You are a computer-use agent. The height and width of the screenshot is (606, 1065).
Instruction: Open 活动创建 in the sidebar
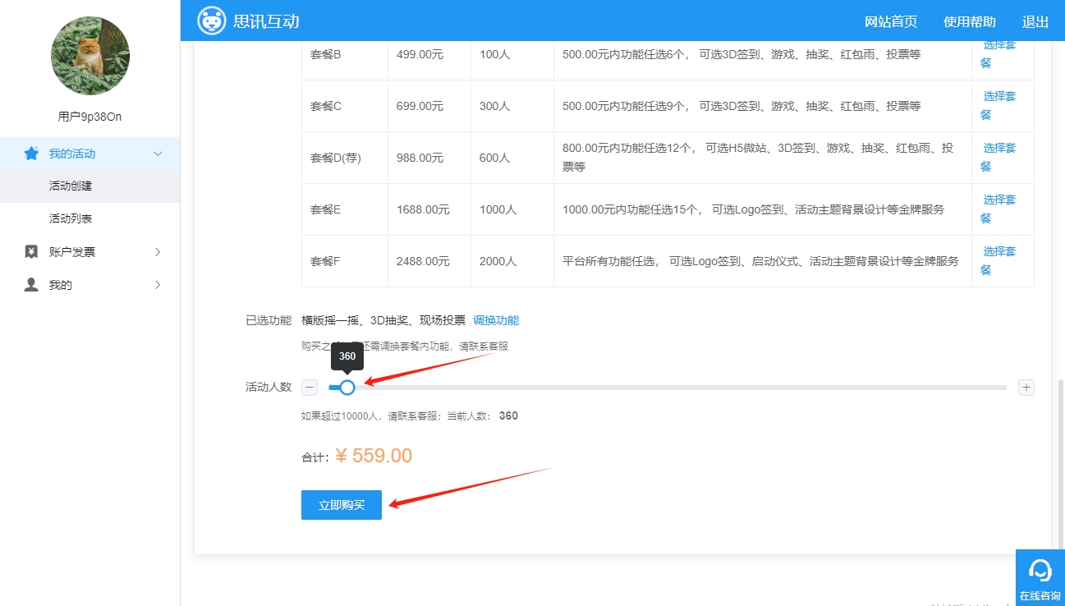[x=71, y=186]
